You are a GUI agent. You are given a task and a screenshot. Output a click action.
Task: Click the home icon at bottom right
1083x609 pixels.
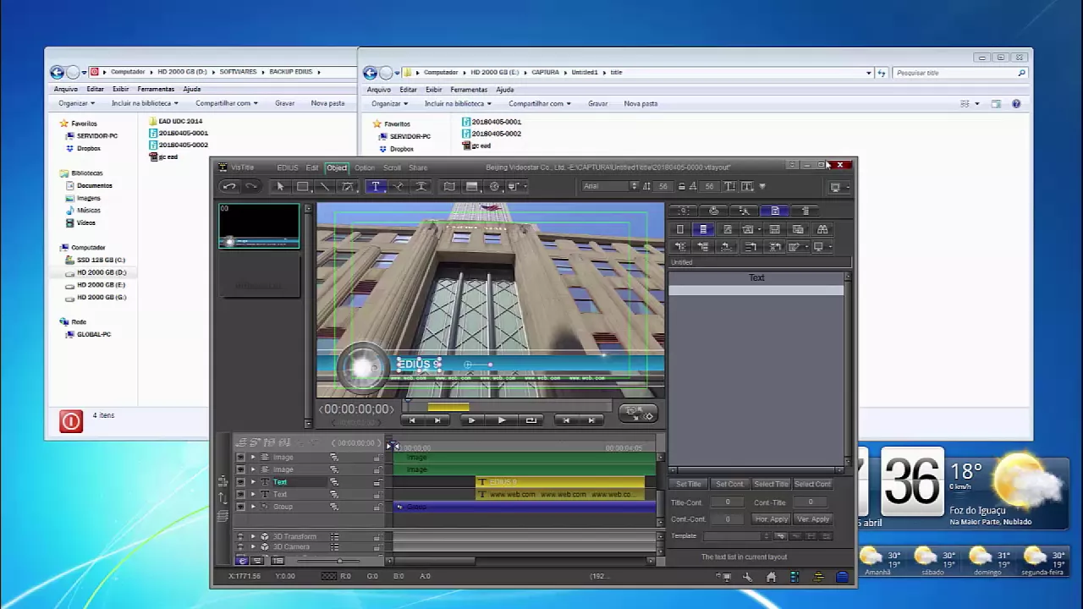[771, 577]
